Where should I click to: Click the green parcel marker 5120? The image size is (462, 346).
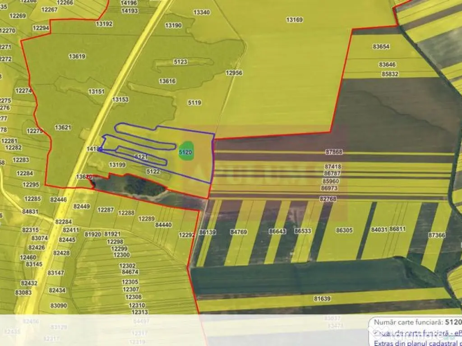click(186, 152)
